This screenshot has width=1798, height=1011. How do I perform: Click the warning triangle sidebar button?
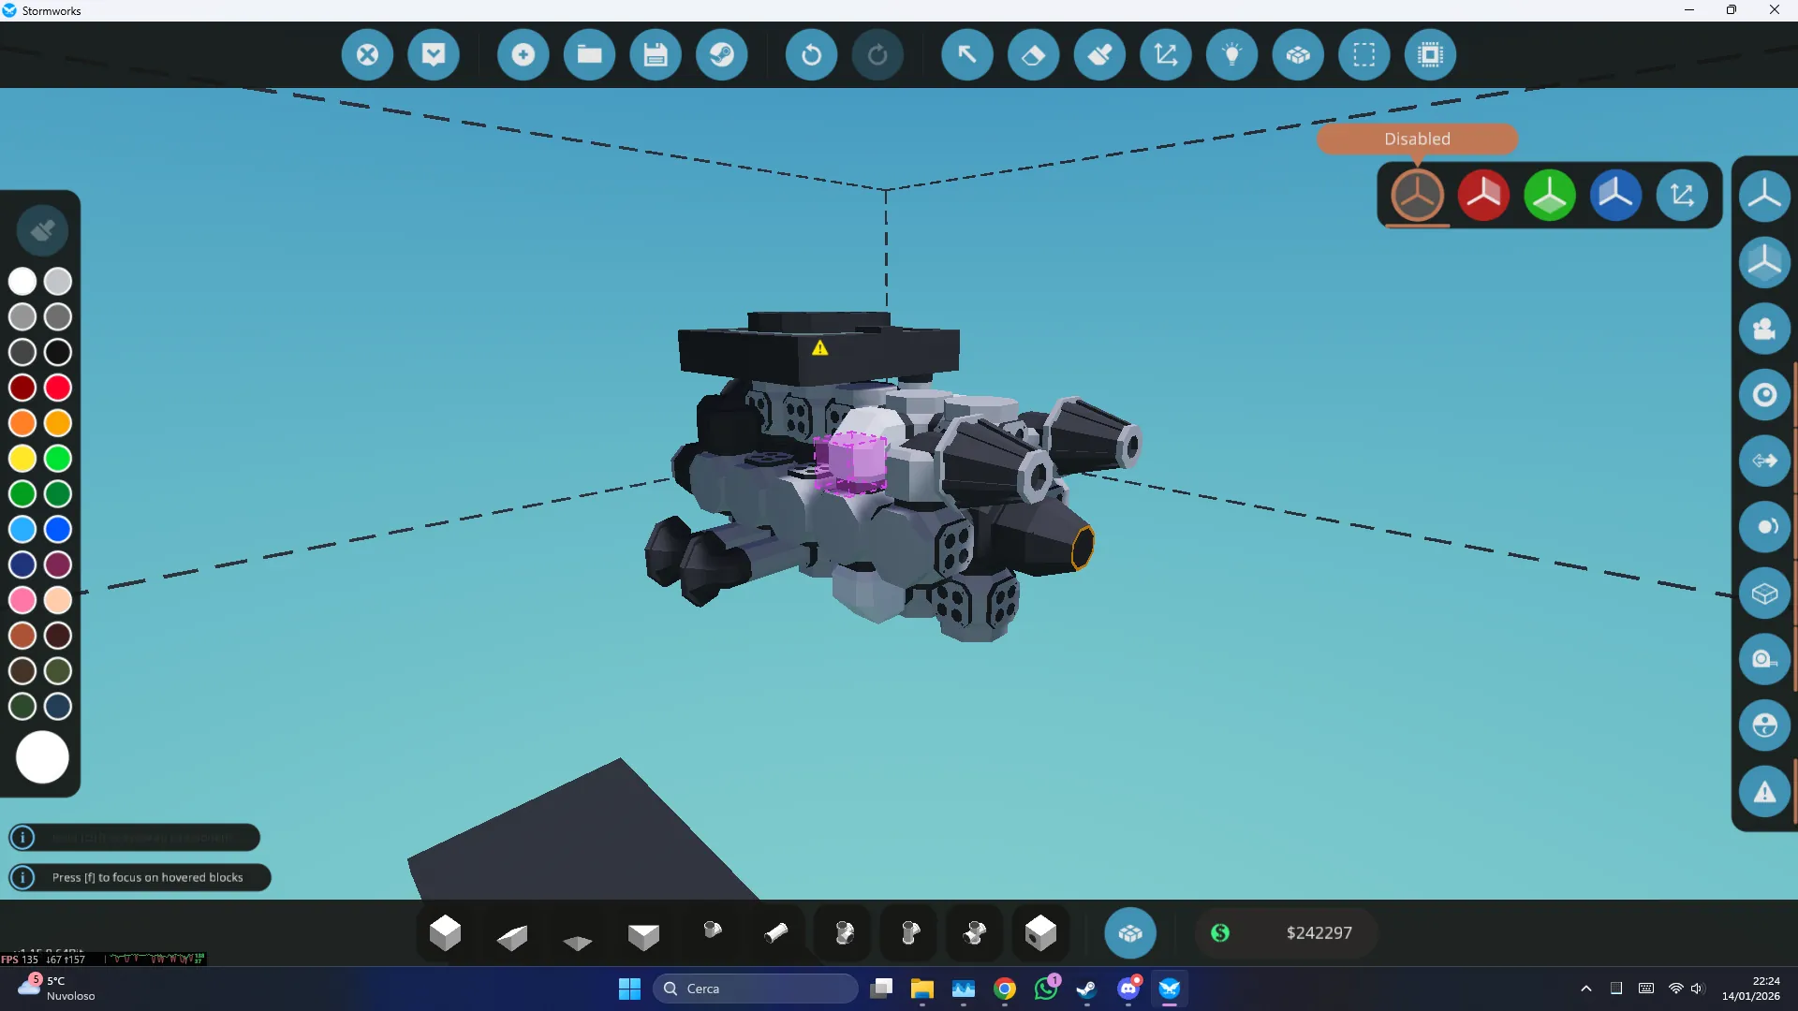coord(1764,792)
